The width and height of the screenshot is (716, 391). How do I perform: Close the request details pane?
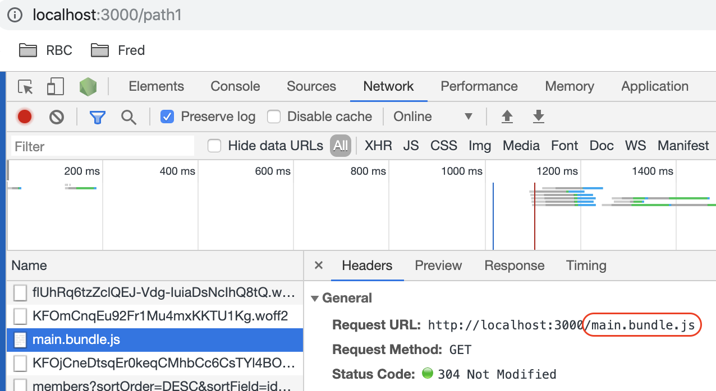319,266
